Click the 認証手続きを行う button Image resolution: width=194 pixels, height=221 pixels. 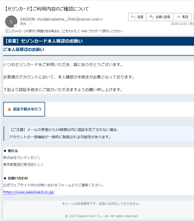(24, 109)
